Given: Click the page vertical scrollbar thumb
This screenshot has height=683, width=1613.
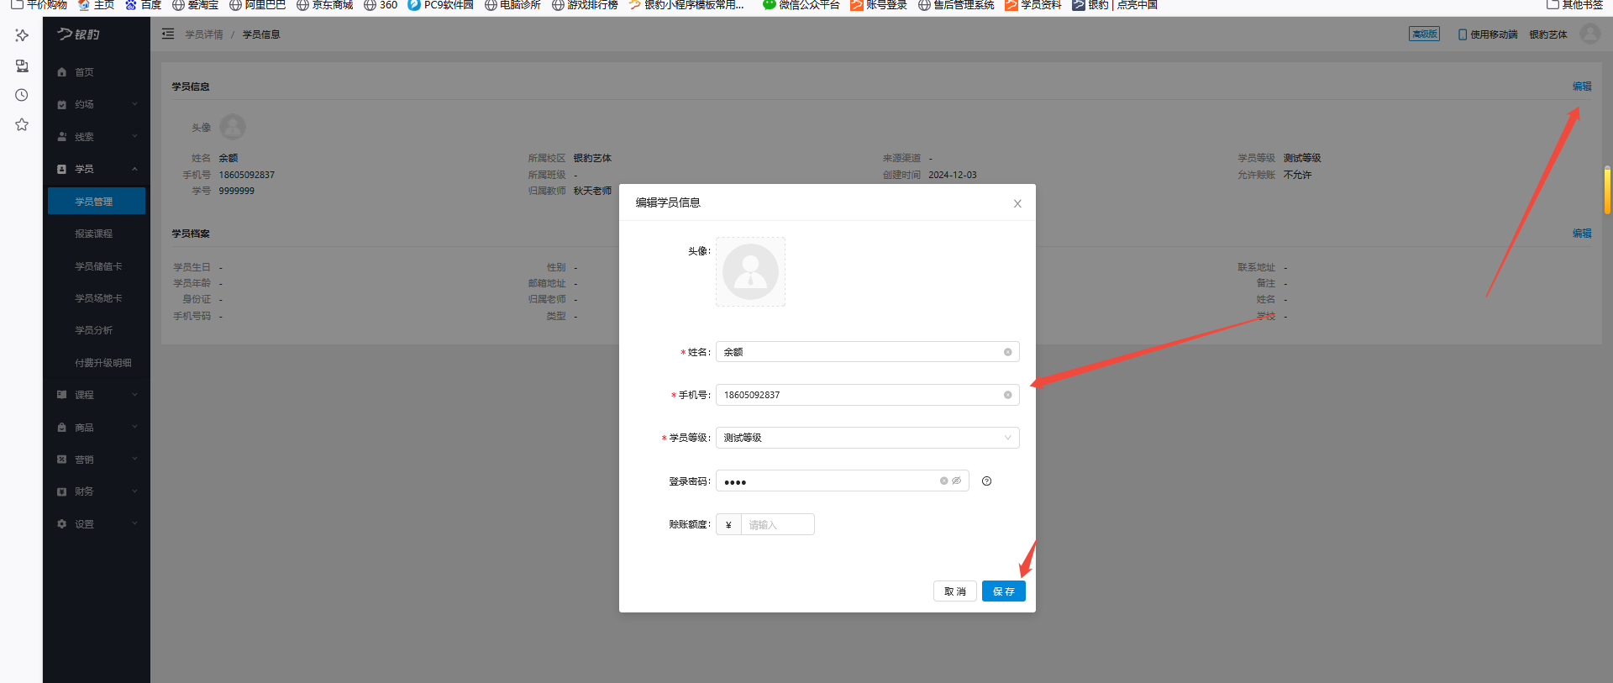Looking at the screenshot, I should click(1607, 191).
